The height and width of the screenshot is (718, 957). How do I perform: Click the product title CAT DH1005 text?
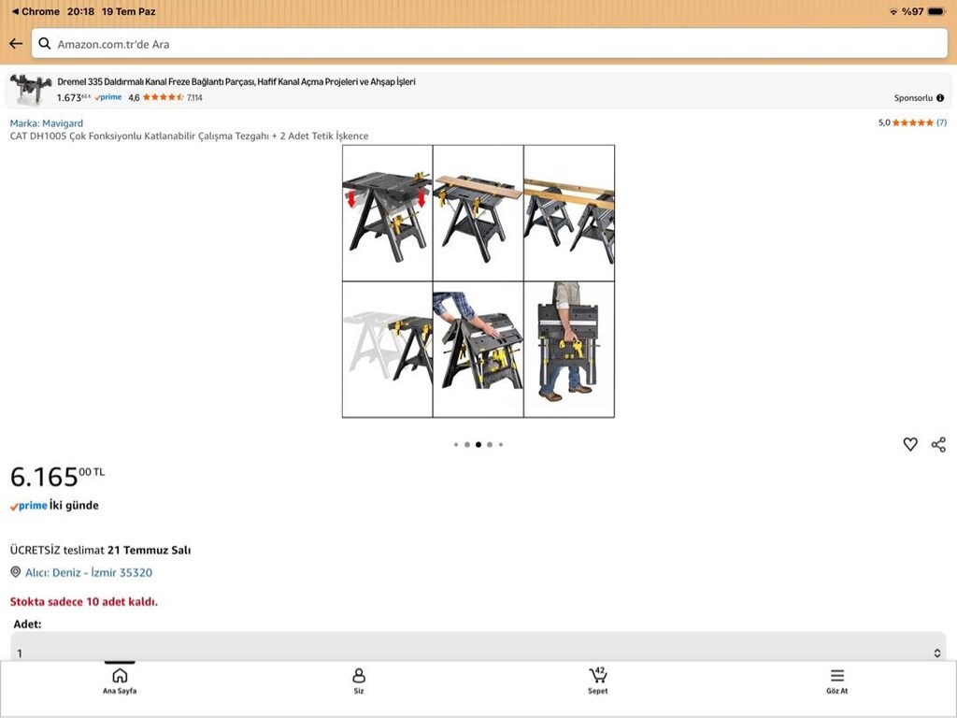189,136
